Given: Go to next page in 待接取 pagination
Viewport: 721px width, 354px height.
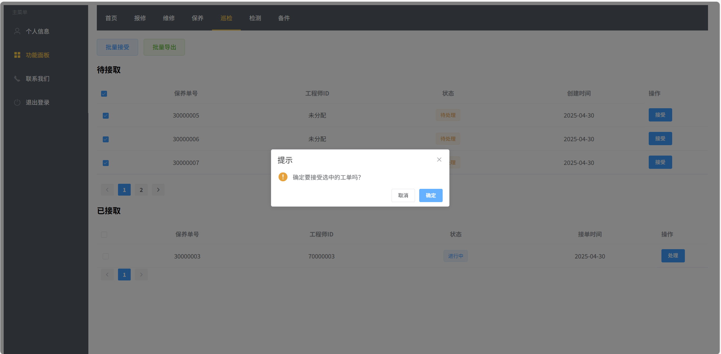Looking at the screenshot, I should (158, 190).
